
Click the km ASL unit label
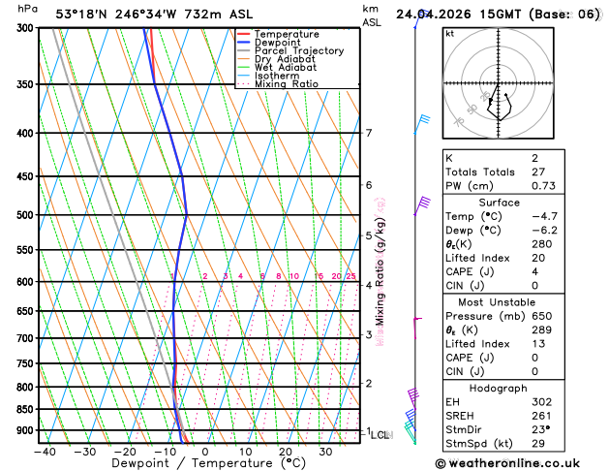click(x=372, y=16)
